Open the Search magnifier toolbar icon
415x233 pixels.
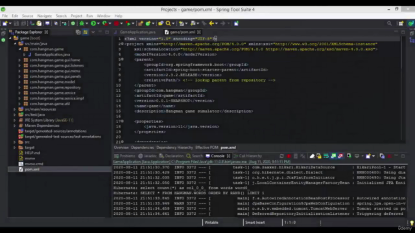point(168,23)
